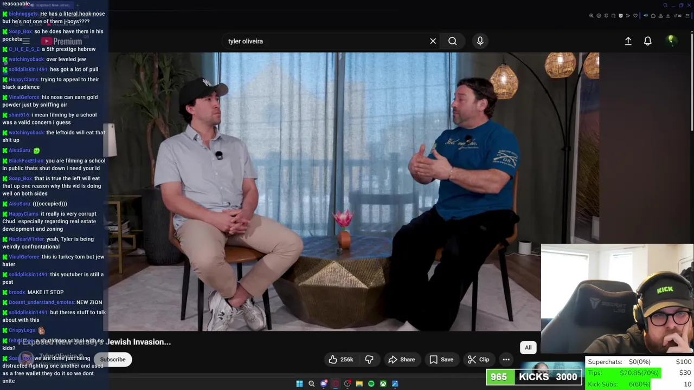Click chat username 'bichnuggets'

click(x=23, y=14)
